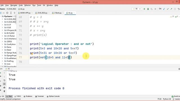
Task: Open the b1 run configuration dropdown
Action: pos(137,9)
